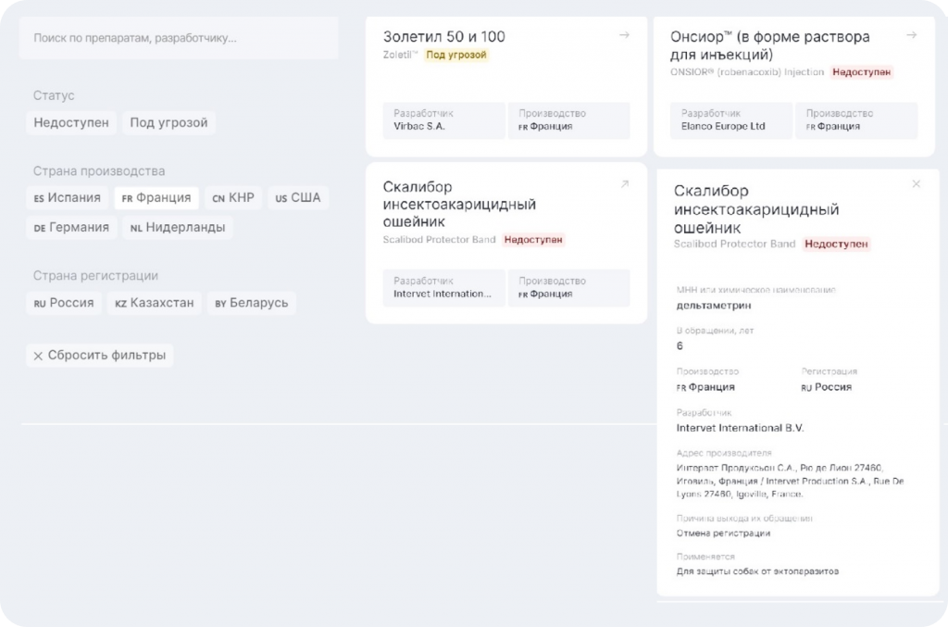Open the Онсиор injection solution title
Image resolution: width=948 pixels, height=627 pixels.
[769, 45]
